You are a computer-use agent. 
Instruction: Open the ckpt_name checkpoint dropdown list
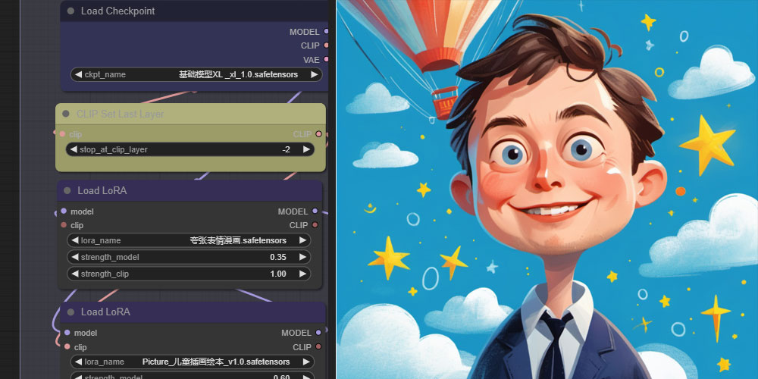point(196,74)
